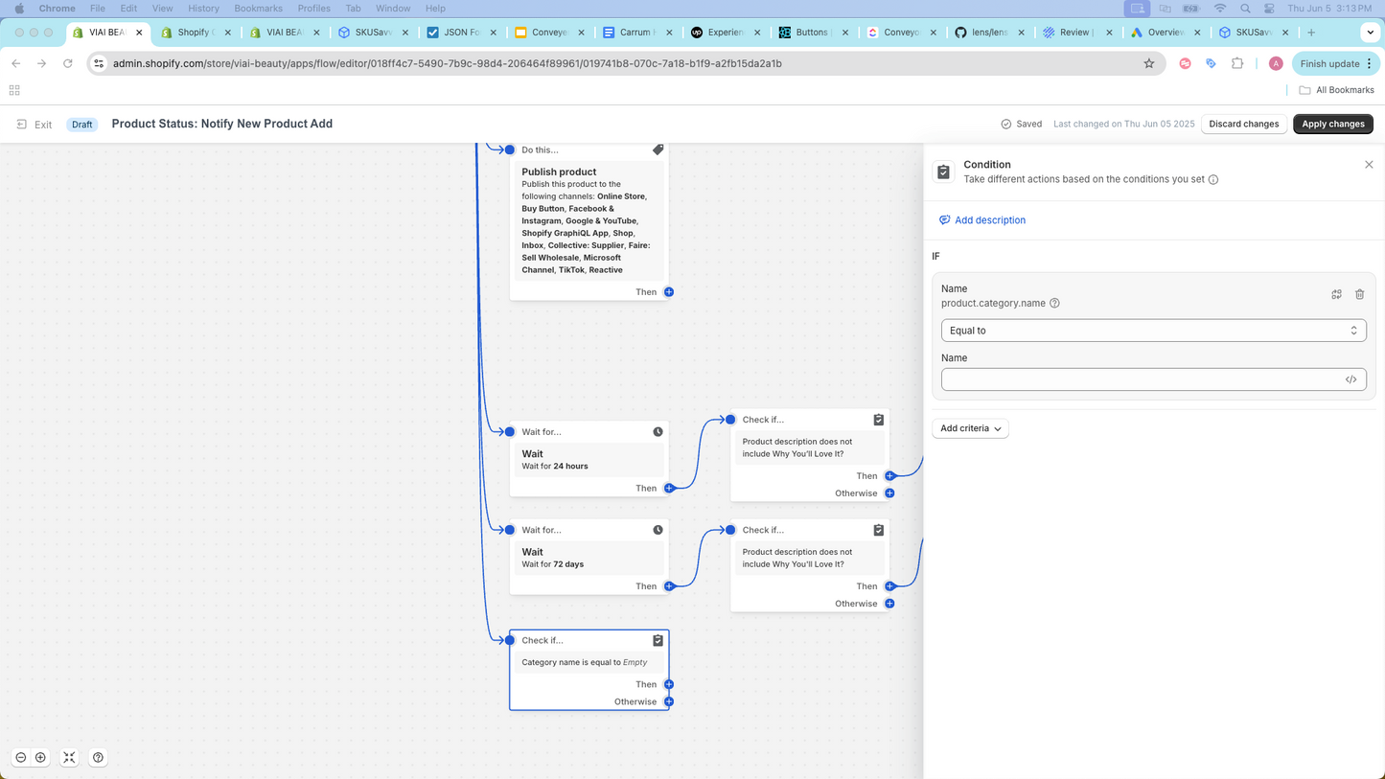Close the Condition side panel

coord(1369,165)
